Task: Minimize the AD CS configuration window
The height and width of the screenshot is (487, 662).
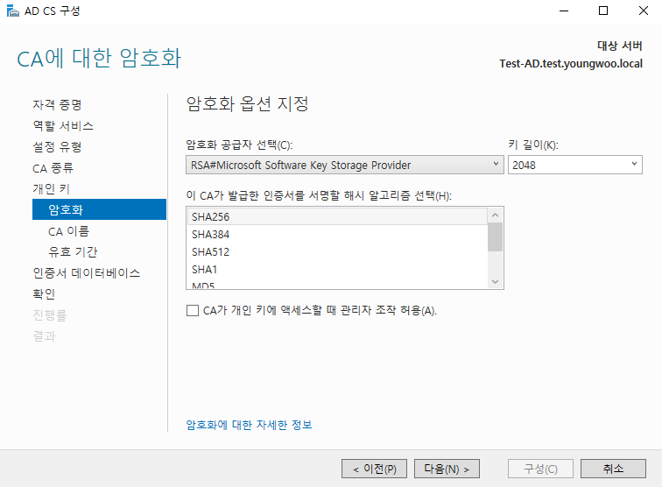Action: [564, 11]
